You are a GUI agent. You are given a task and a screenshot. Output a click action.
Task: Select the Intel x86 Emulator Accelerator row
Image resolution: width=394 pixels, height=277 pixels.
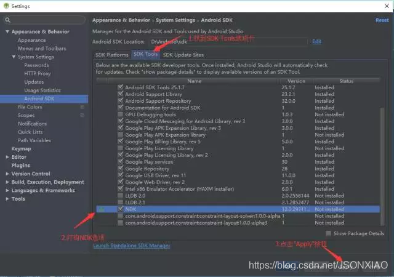coord(238,189)
